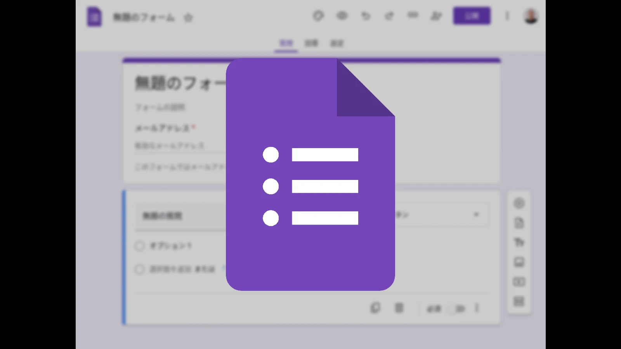Add title and description from sidebar
This screenshot has height=349, width=621.
click(x=519, y=242)
